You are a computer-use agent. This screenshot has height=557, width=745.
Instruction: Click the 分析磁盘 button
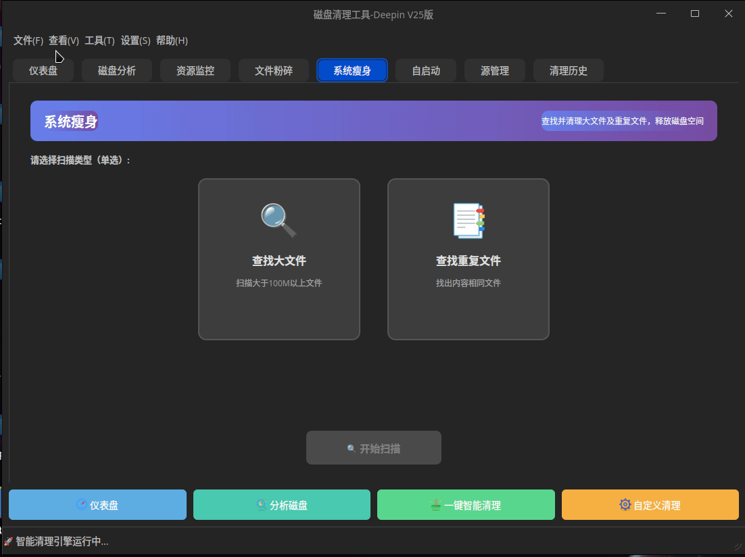click(282, 505)
